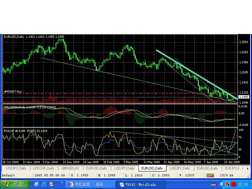Open red network tray icon
Screen dimensions: 252x189
pyautogui.click(x=234, y=184)
